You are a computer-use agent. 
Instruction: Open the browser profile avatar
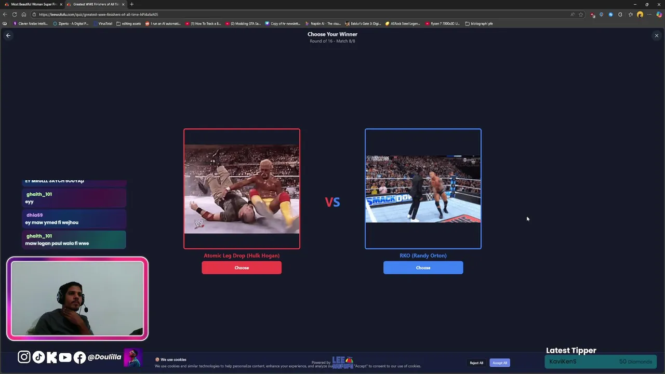coord(640,15)
